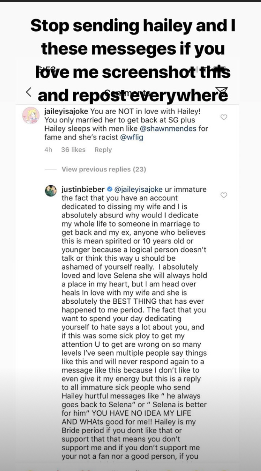Click the blue verified badge beside justinbieber
This screenshot has width=261, height=471.
click(109, 190)
